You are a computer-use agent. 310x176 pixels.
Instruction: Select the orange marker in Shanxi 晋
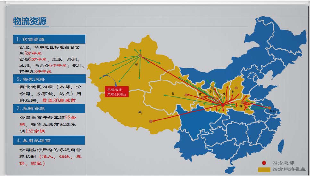[x=236, y=88]
